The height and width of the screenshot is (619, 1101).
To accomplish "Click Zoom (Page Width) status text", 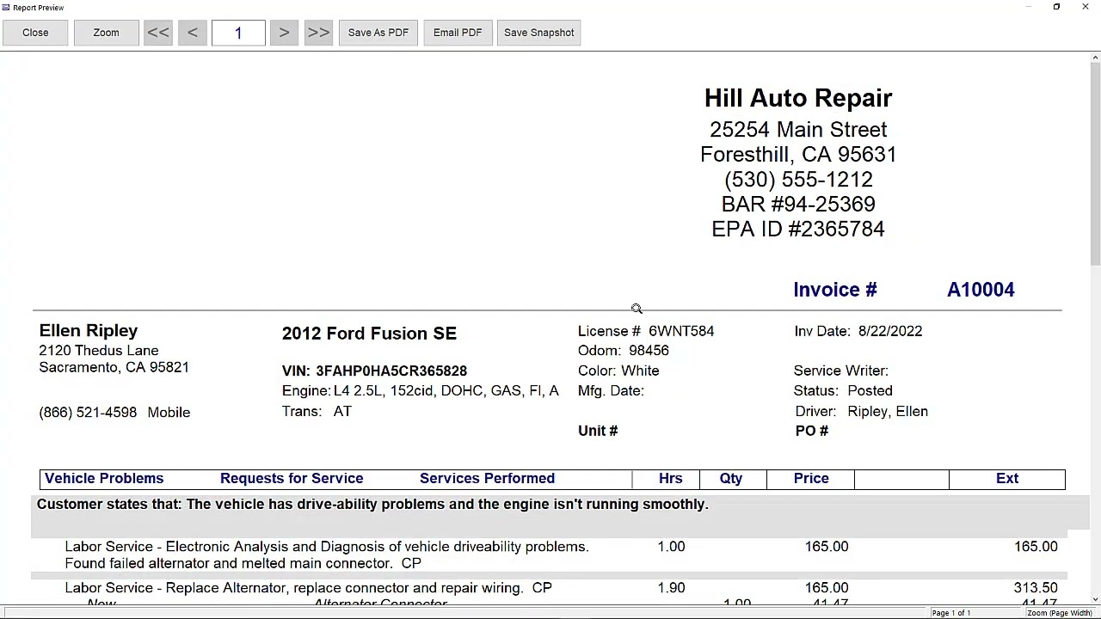I will coord(1059,613).
